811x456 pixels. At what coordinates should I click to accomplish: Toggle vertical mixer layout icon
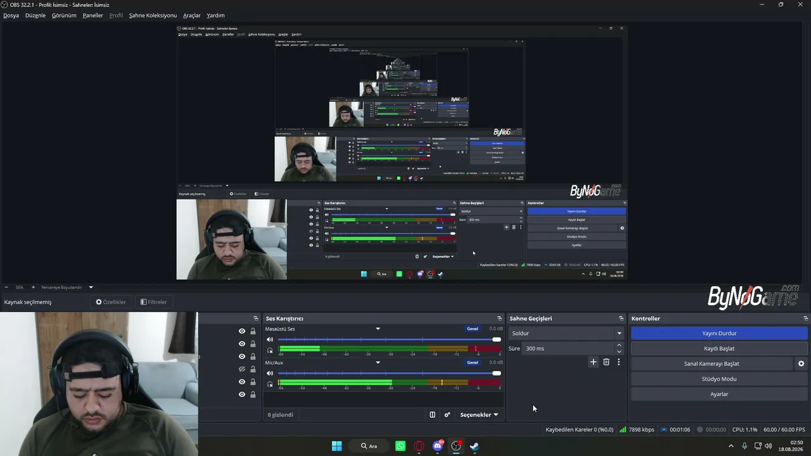tap(432, 415)
